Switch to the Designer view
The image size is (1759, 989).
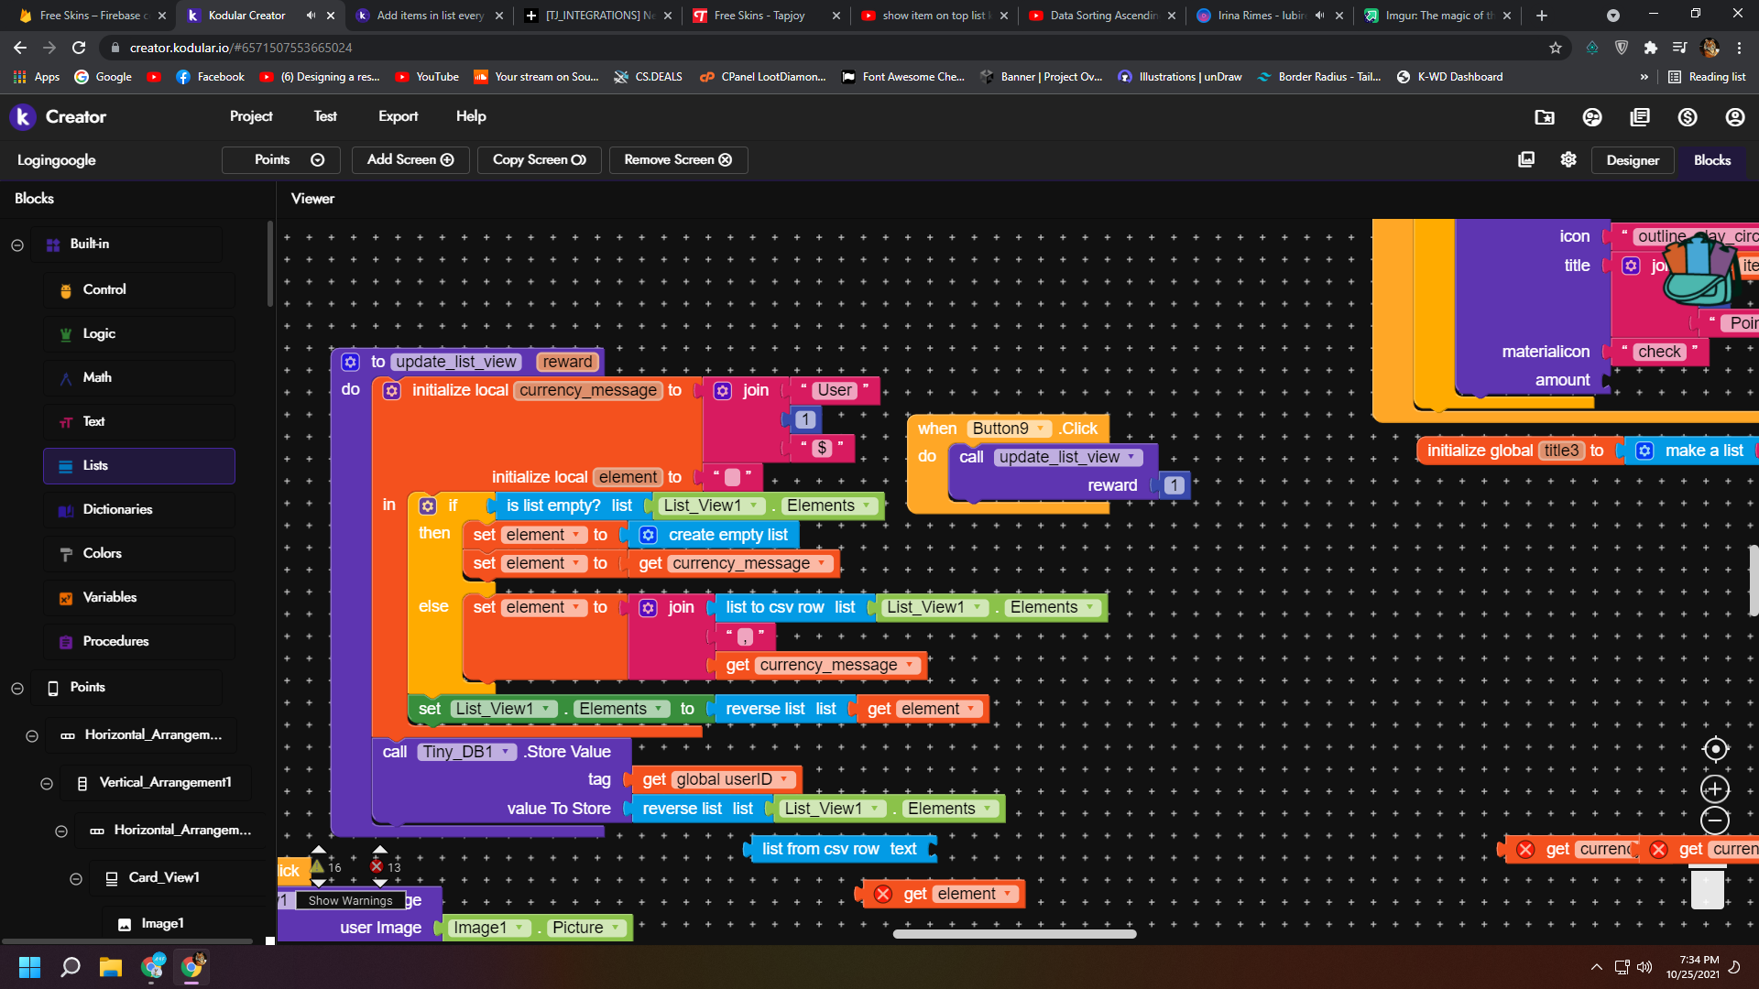tap(1632, 160)
